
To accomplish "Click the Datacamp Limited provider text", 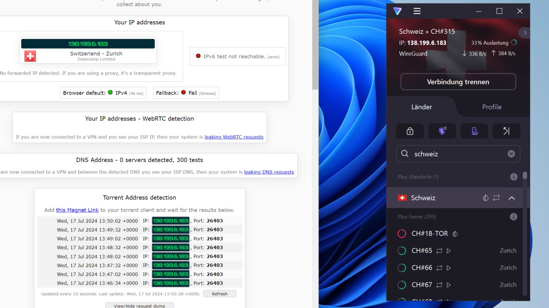I will coord(96,59).
